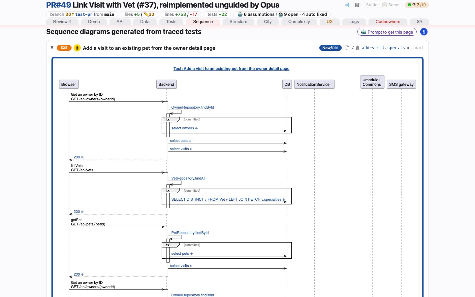Expand details icon next to 'select owners'
This screenshot has width=475, height=297.
(196, 128)
